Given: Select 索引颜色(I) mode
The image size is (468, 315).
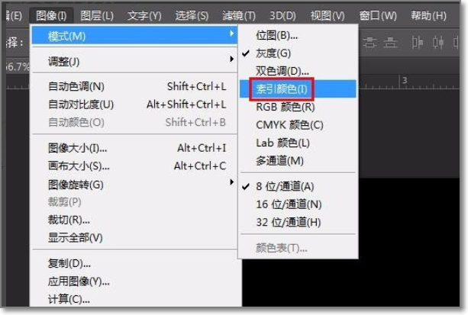Looking at the screenshot, I should pos(298,88).
